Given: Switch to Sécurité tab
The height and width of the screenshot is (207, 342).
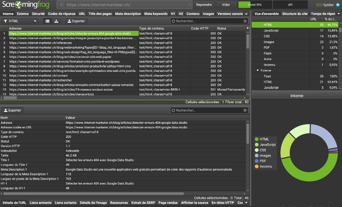Looking at the screenshot, I should coord(38,14).
